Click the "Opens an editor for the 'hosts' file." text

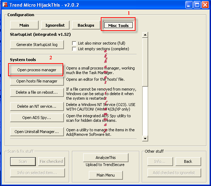coord(95,79)
